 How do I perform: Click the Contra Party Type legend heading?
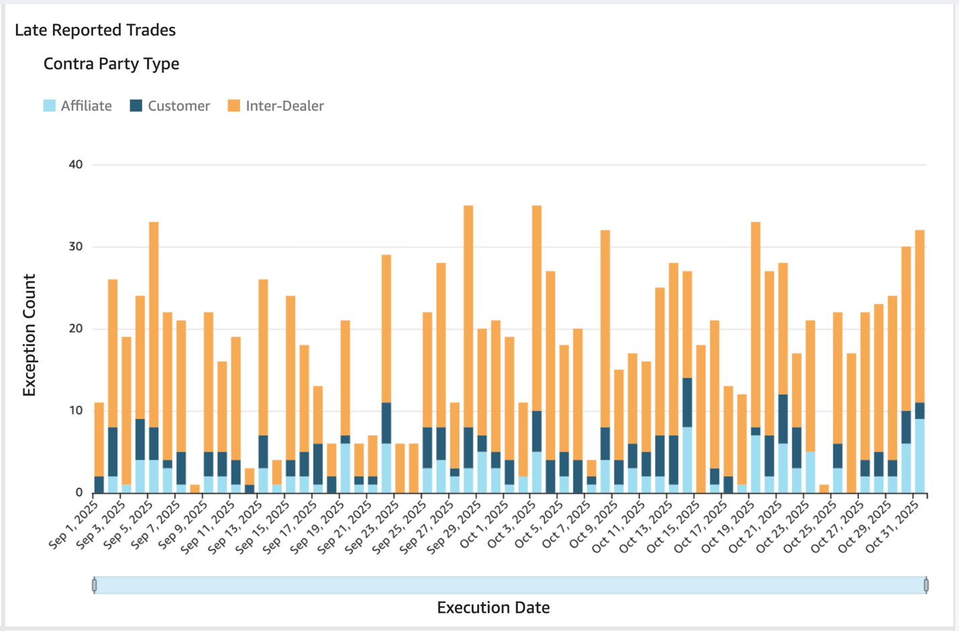[x=111, y=64]
